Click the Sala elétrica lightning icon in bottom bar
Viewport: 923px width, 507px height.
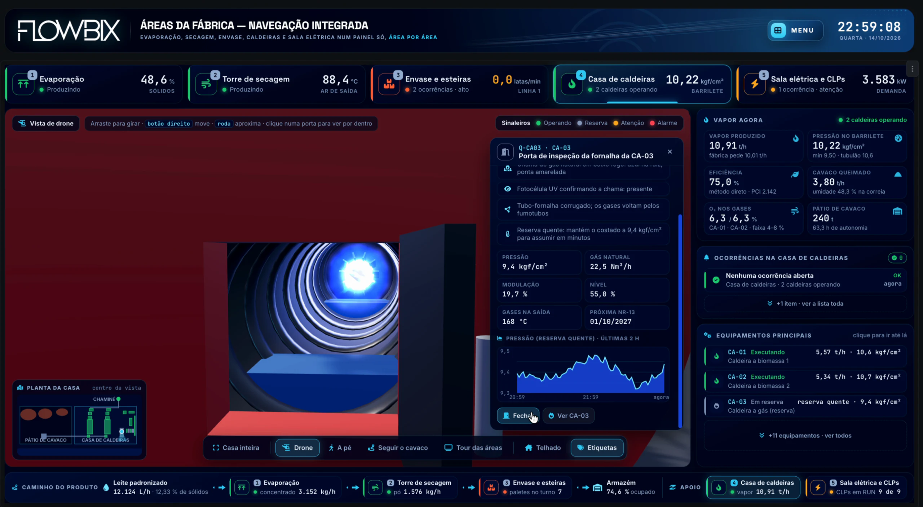coord(818,488)
